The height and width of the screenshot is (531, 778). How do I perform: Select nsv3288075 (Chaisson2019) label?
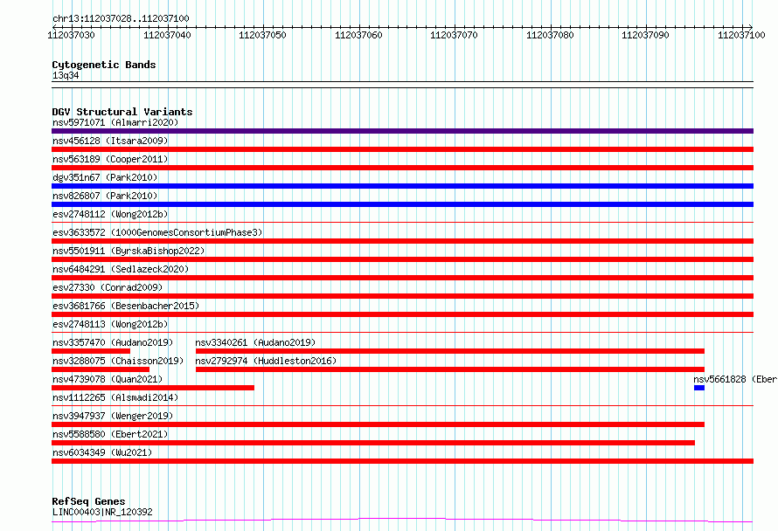pos(118,361)
